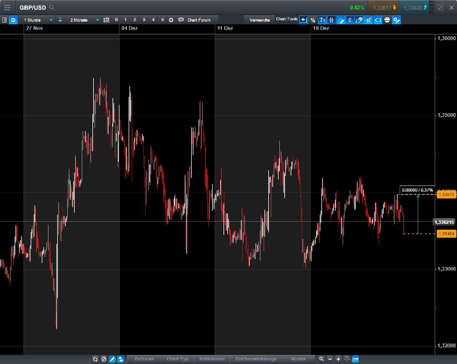
Task: Open the text annotation tool Tt
Action: [x=322, y=20]
